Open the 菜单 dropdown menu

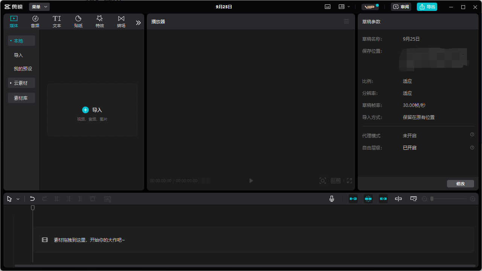(x=39, y=7)
